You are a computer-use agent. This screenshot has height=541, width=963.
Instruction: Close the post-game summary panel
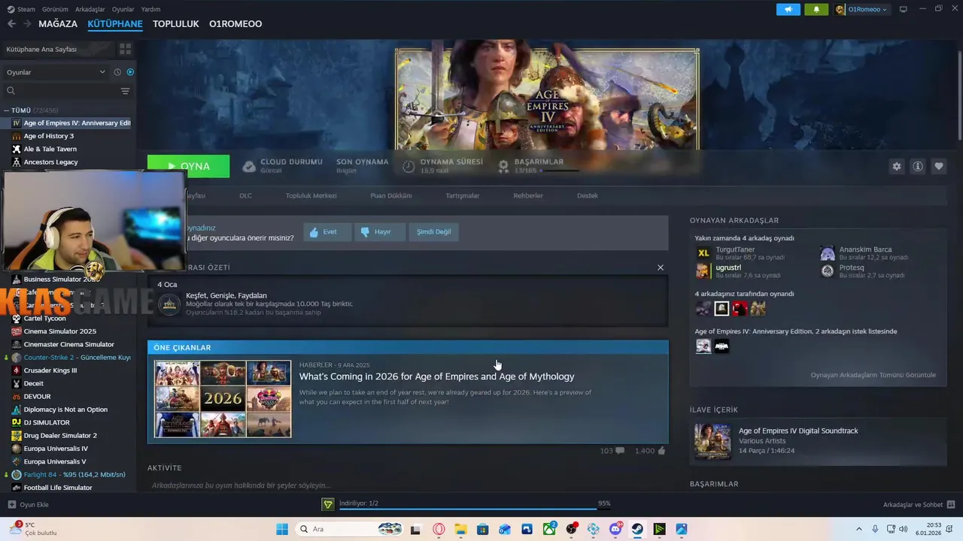(x=661, y=267)
